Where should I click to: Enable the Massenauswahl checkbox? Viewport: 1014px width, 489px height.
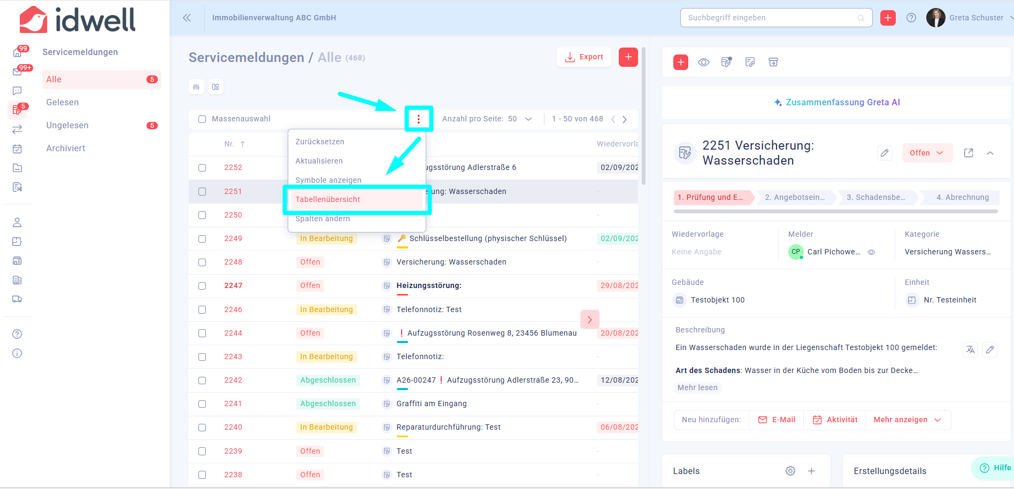point(202,119)
